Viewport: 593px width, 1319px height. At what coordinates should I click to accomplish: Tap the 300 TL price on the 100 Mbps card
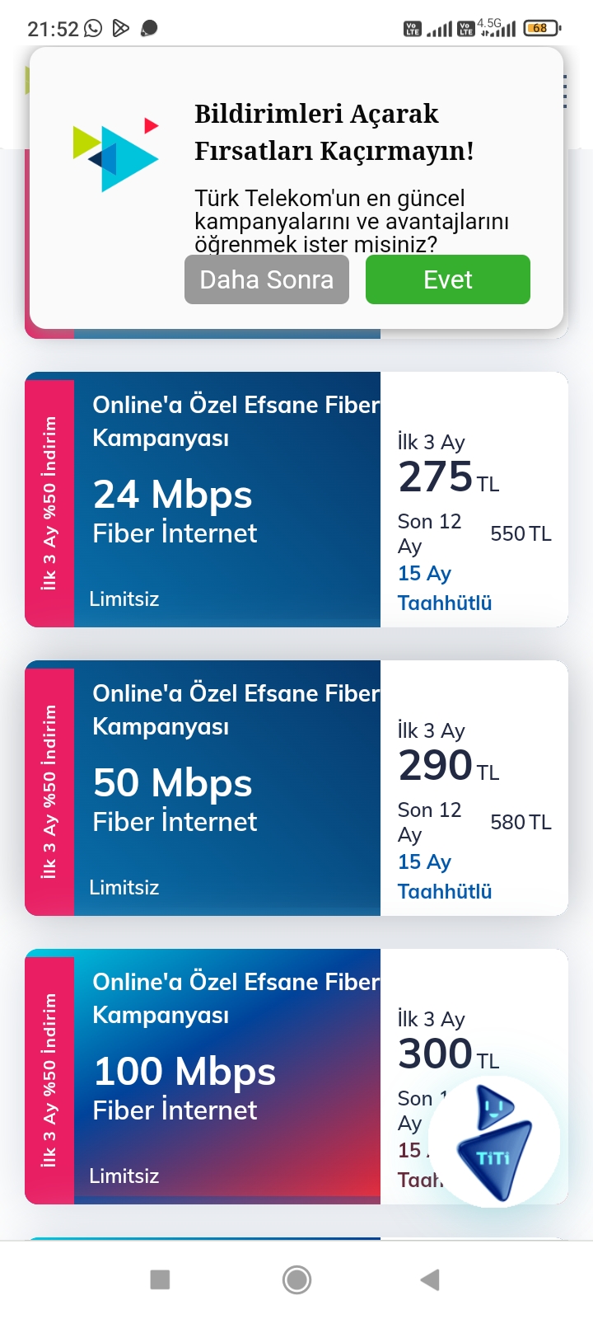tap(448, 1054)
